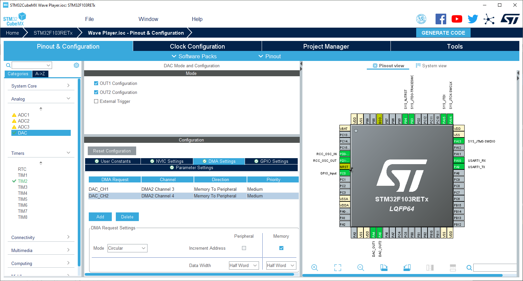This screenshot has width=523, height=281.
Task: Click the pin search magnifier icon
Action: (x=469, y=268)
